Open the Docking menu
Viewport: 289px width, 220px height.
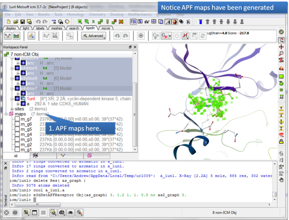pos(116,14)
